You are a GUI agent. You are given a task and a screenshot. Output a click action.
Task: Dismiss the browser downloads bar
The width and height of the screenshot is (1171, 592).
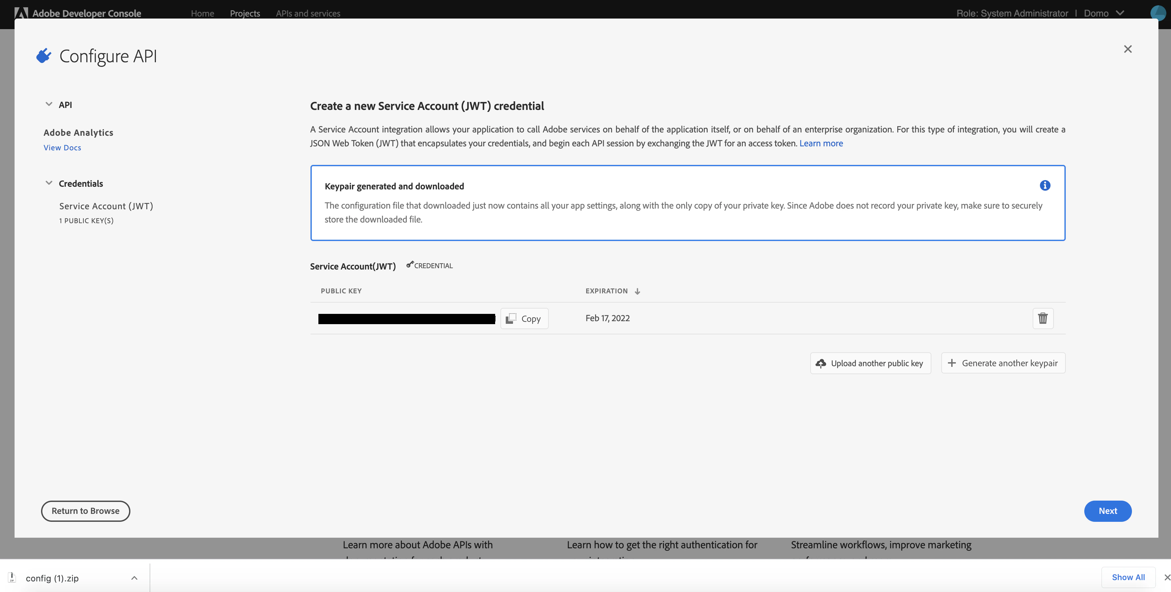1167,577
